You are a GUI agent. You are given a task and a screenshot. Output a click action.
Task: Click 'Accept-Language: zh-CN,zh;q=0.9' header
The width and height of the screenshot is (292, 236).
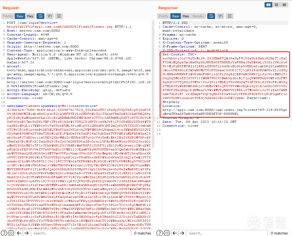pyautogui.click(x=40, y=94)
